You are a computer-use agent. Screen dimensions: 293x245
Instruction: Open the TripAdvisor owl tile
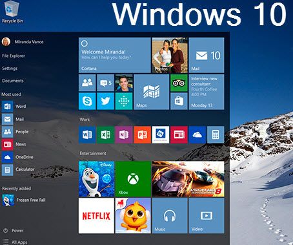click(179, 83)
